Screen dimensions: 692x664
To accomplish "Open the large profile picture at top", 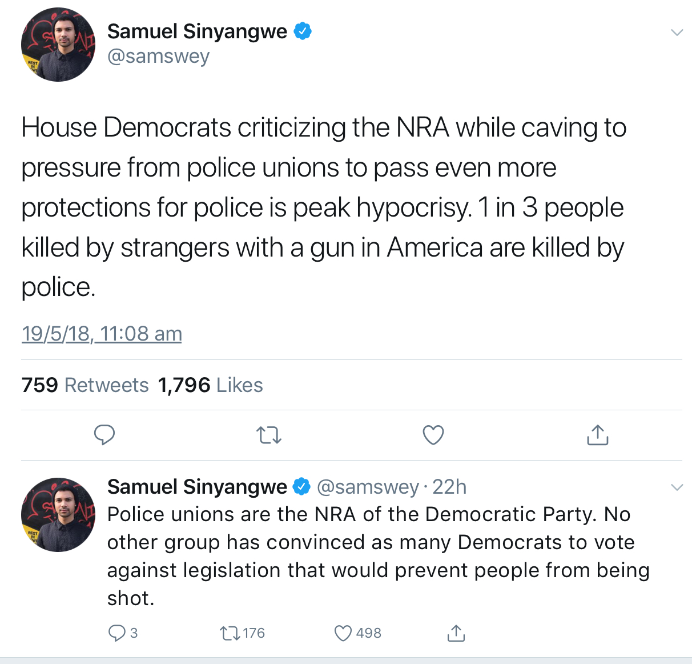I will click(x=58, y=45).
